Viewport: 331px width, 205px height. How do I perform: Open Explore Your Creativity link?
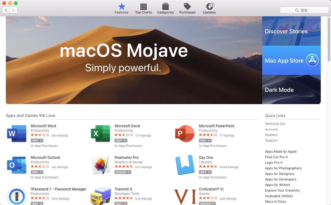282,190
